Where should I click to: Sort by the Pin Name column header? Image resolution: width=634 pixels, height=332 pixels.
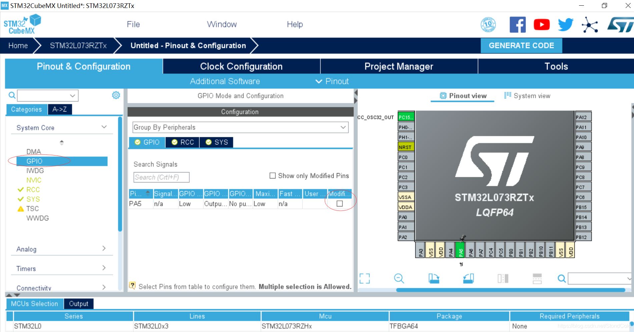pos(141,193)
